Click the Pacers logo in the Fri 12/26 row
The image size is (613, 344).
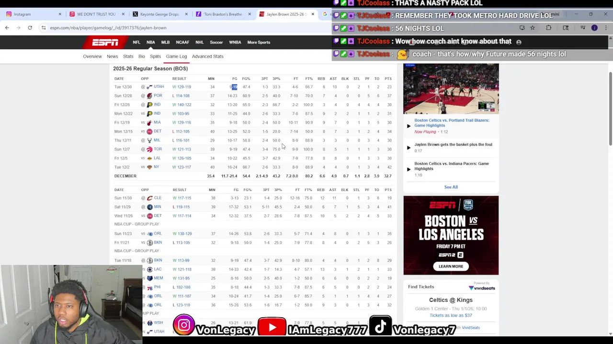coord(149,105)
